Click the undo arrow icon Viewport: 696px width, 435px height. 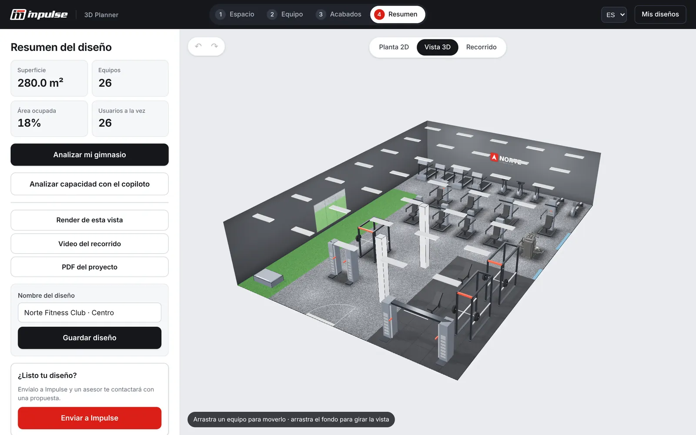tap(198, 46)
